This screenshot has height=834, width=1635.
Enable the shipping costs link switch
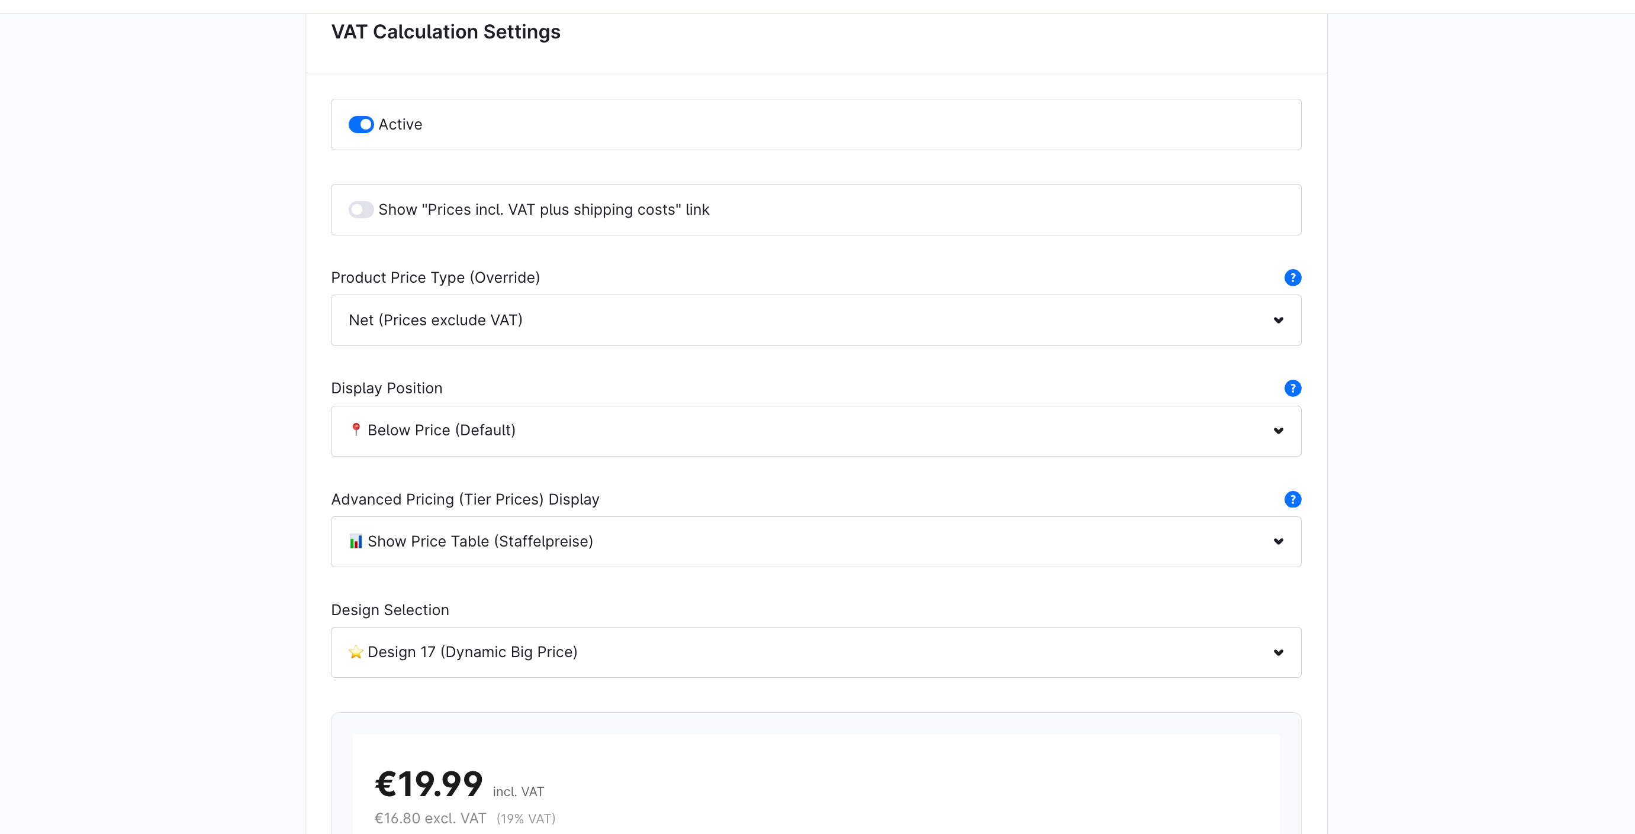[361, 210]
